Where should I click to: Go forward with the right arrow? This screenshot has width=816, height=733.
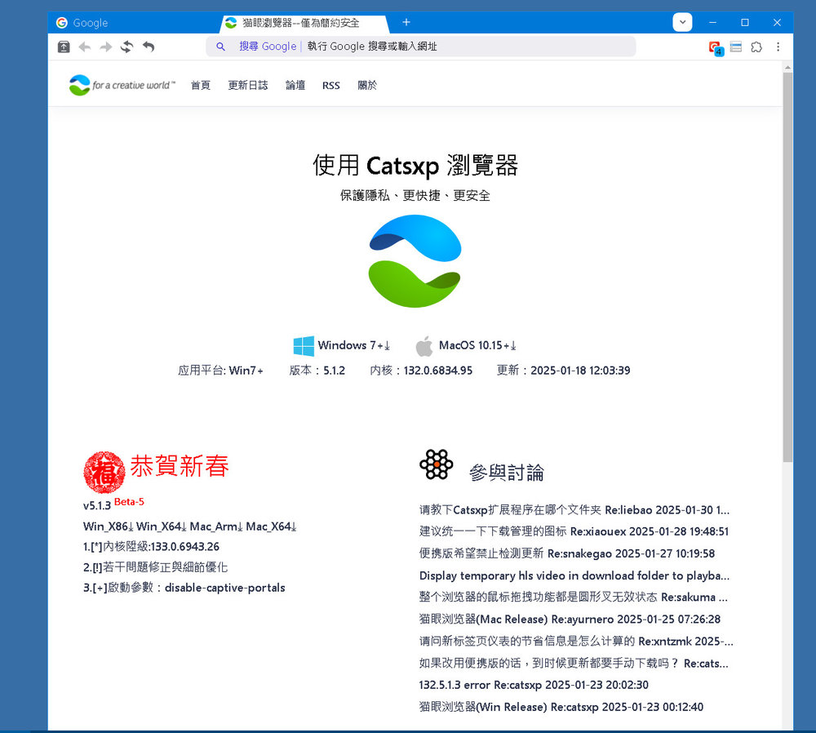105,47
